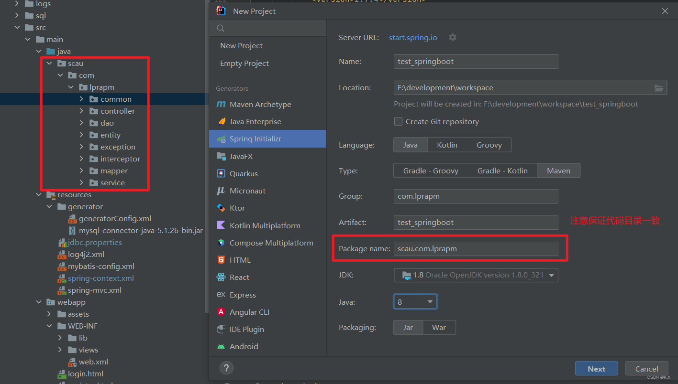Open the Java version dropdown
This screenshot has height=384, width=678.
tap(415, 302)
